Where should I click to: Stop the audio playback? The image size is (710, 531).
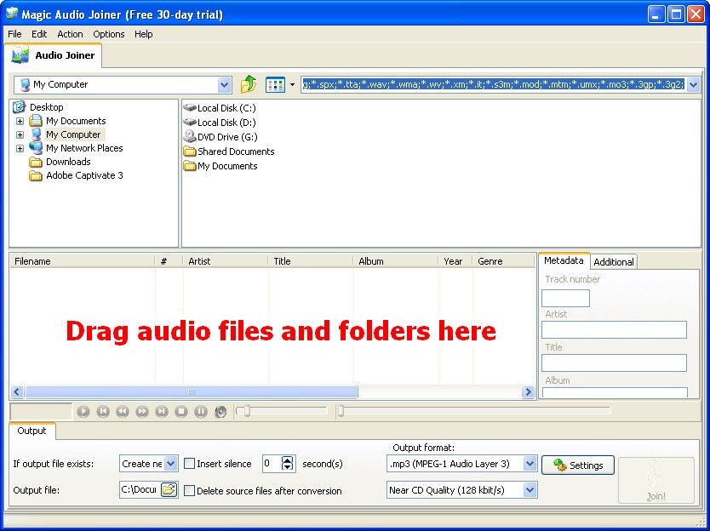point(181,412)
